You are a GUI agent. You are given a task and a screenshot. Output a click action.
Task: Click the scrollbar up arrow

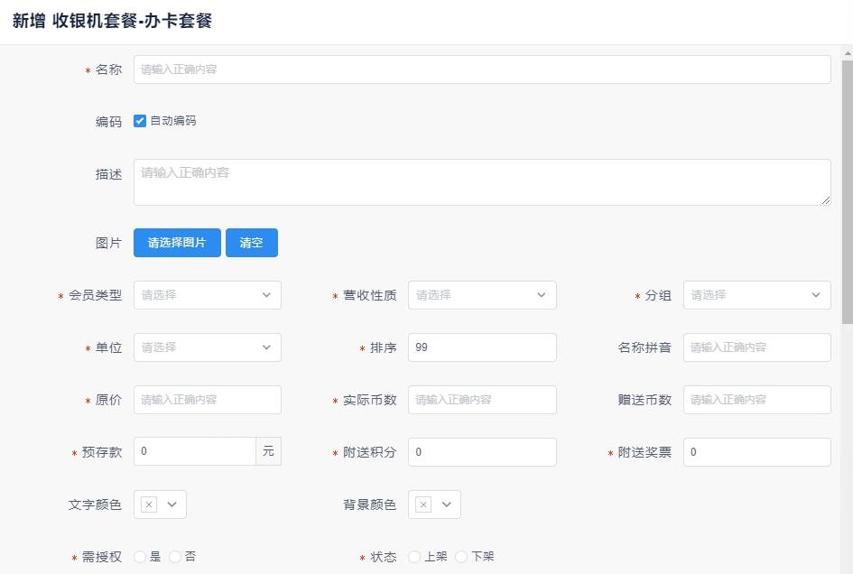coord(848,53)
